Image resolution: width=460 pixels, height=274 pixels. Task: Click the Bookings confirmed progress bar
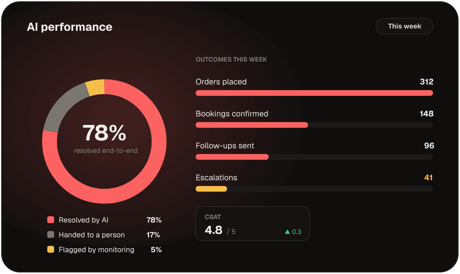coord(314,125)
